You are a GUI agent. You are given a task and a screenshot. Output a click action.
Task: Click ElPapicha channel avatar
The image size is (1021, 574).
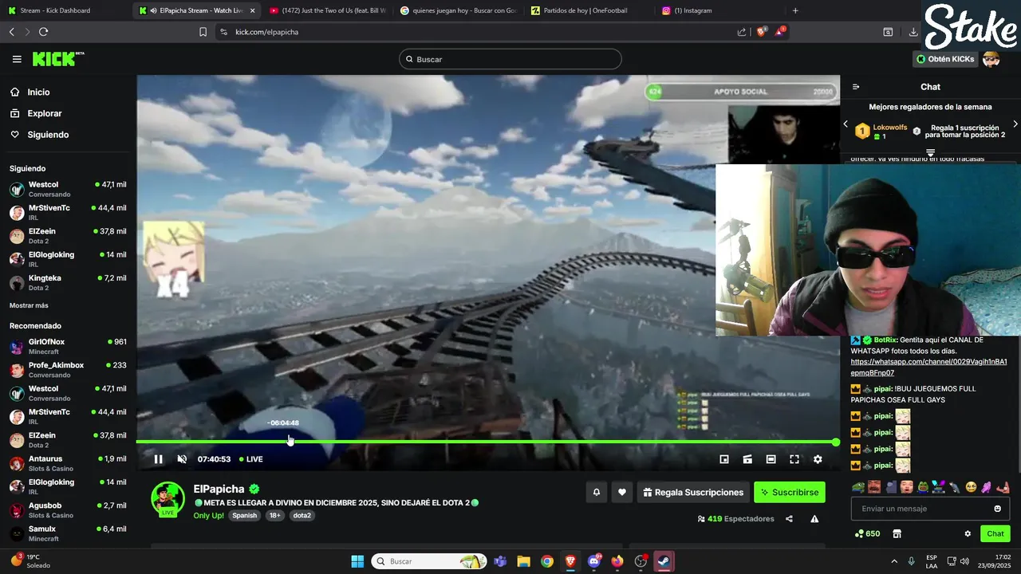tap(168, 499)
